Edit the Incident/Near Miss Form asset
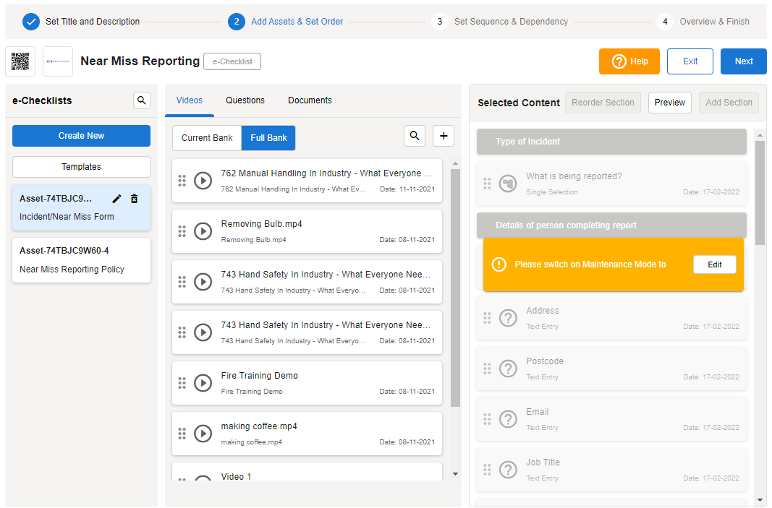 [116, 199]
